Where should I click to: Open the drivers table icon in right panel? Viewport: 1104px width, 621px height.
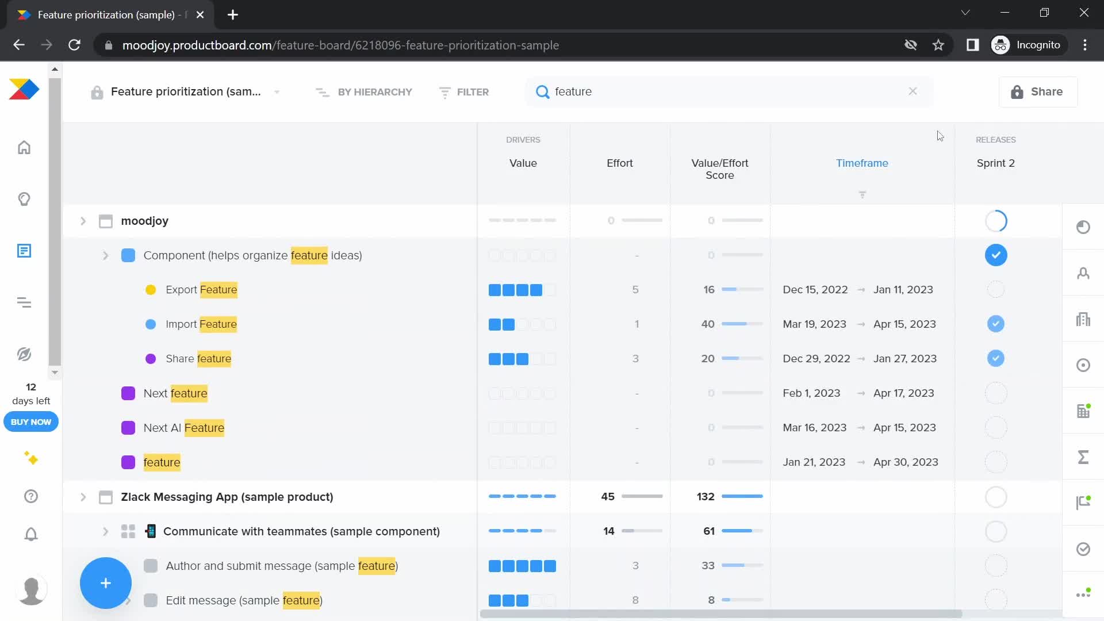1083,411
